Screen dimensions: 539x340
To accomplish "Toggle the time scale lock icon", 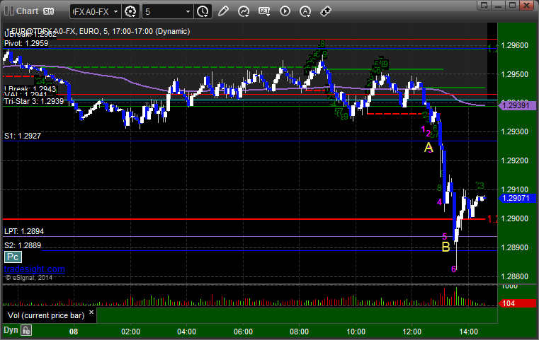I will pos(26,330).
